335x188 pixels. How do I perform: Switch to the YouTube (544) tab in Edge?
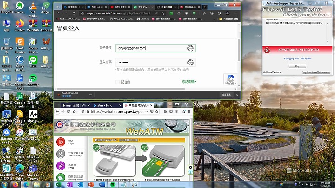(120, 7)
